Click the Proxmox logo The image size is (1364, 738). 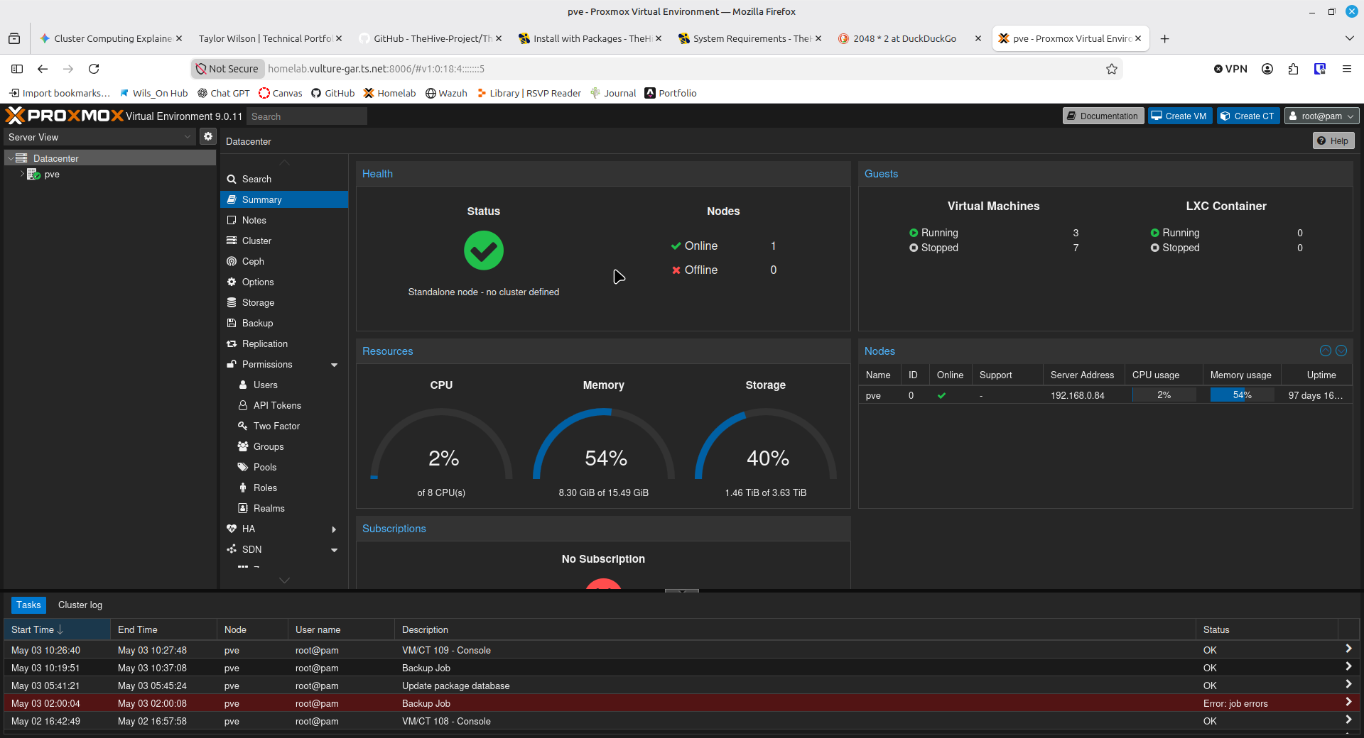pos(65,116)
